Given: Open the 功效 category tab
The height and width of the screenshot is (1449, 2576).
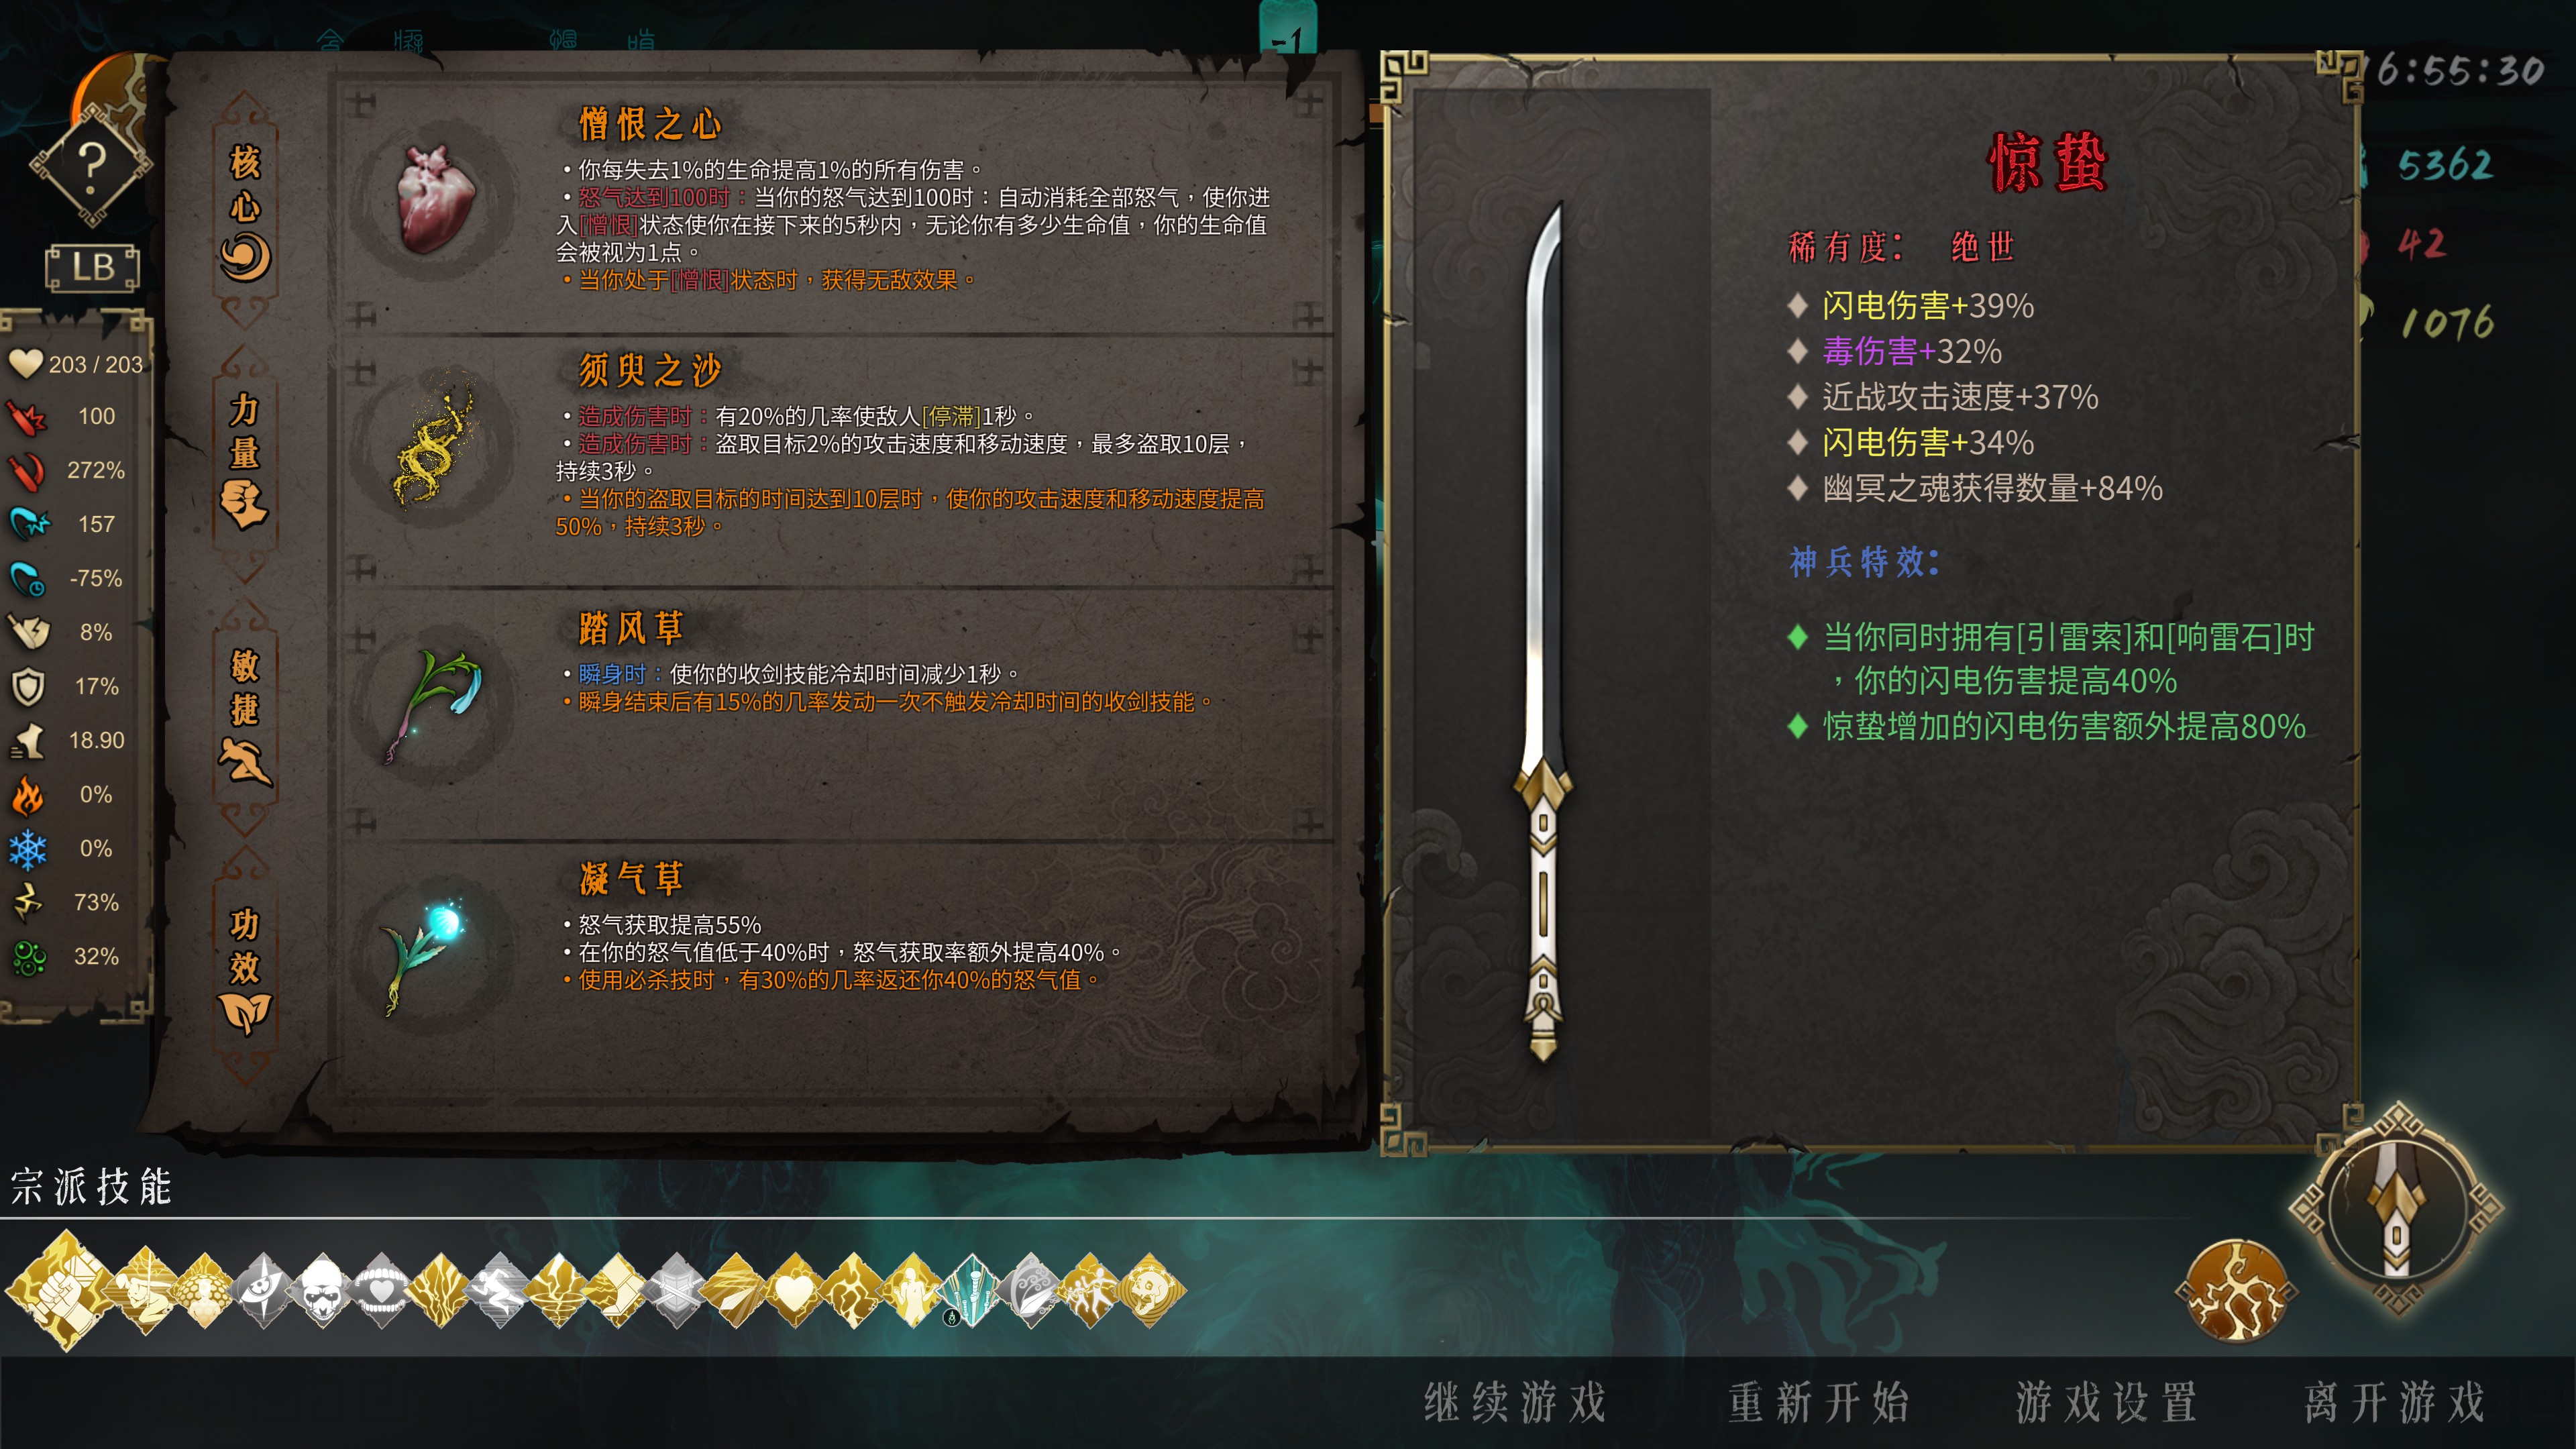Looking at the screenshot, I should pos(245,968).
